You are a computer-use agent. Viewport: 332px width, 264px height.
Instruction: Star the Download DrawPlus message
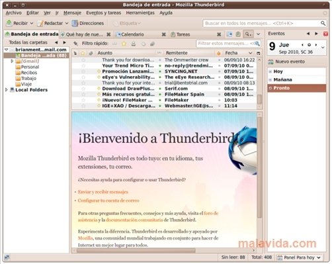[83, 89]
